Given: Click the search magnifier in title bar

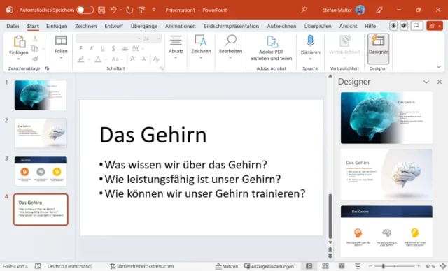Looking at the screenshot, I should pos(304,10).
